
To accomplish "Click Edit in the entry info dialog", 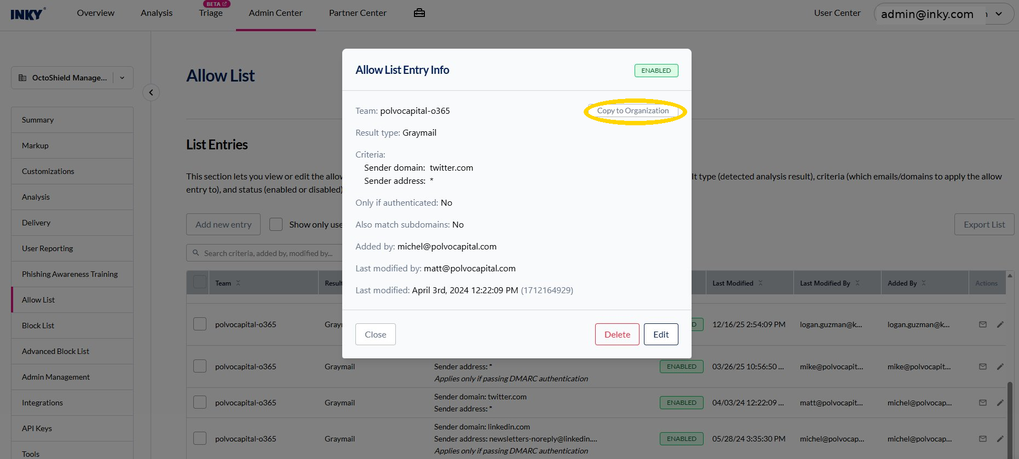I will point(661,334).
